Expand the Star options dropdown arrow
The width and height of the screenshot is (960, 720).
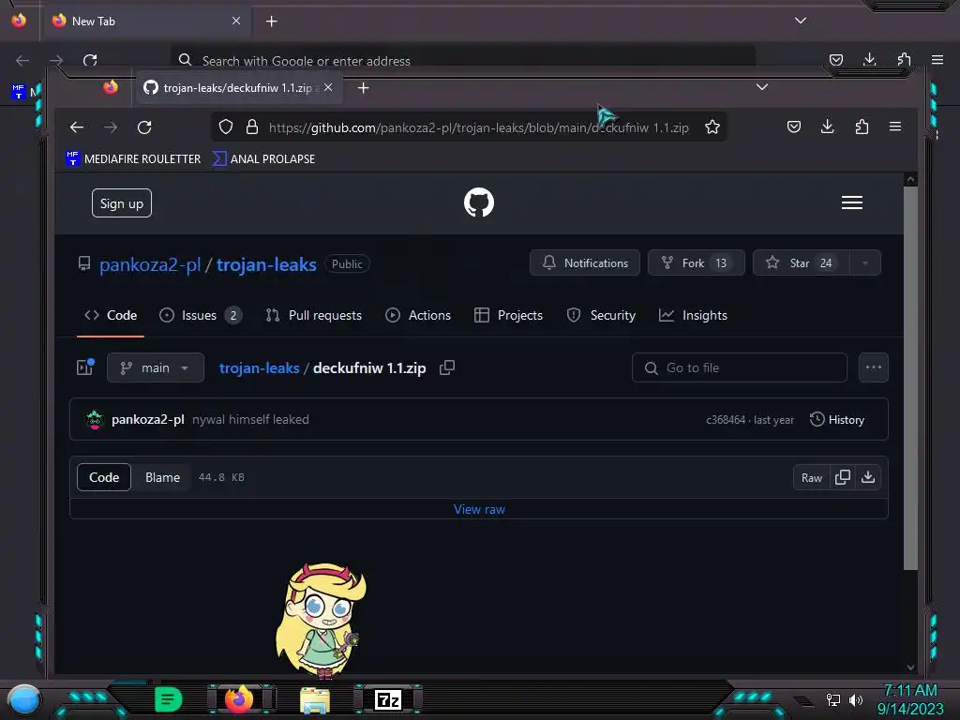pos(865,262)
